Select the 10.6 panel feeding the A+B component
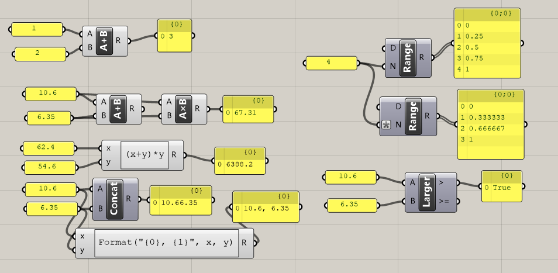Viewport: 558px width, 273px height. [x=51, y=94]
